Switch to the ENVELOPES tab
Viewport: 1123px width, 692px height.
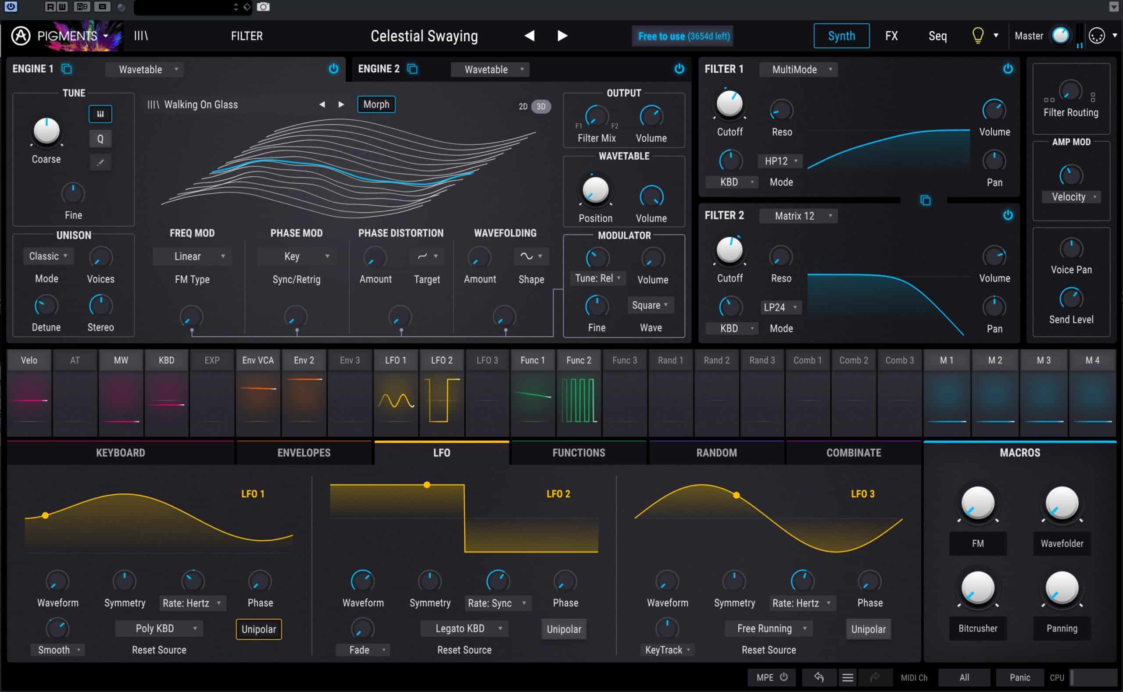pyautogui.click(x=304, y=453)
